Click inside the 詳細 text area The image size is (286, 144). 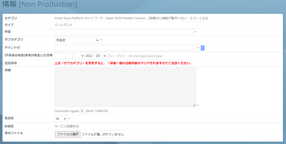click(125, 87)
